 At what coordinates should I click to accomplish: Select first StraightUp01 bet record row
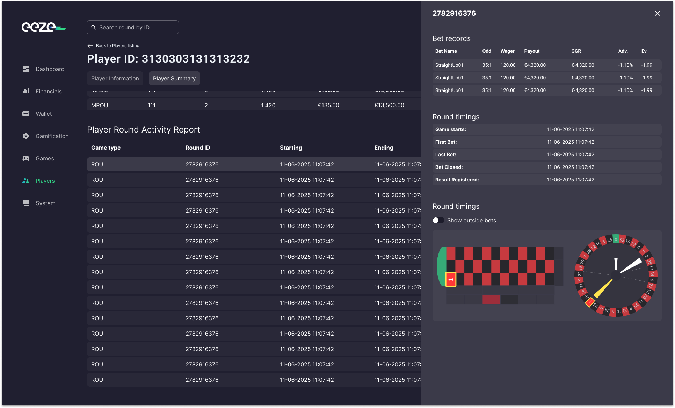click(x=546, y=65)
